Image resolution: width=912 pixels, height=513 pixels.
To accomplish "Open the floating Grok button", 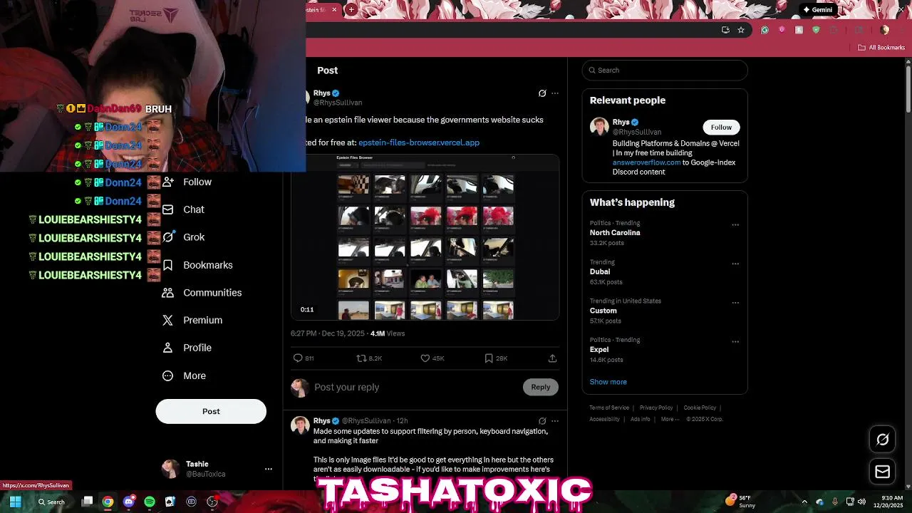I will [x=882, y=440].
